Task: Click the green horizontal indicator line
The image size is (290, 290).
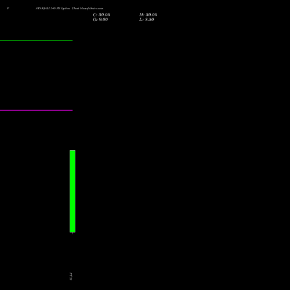Action: 36,41
